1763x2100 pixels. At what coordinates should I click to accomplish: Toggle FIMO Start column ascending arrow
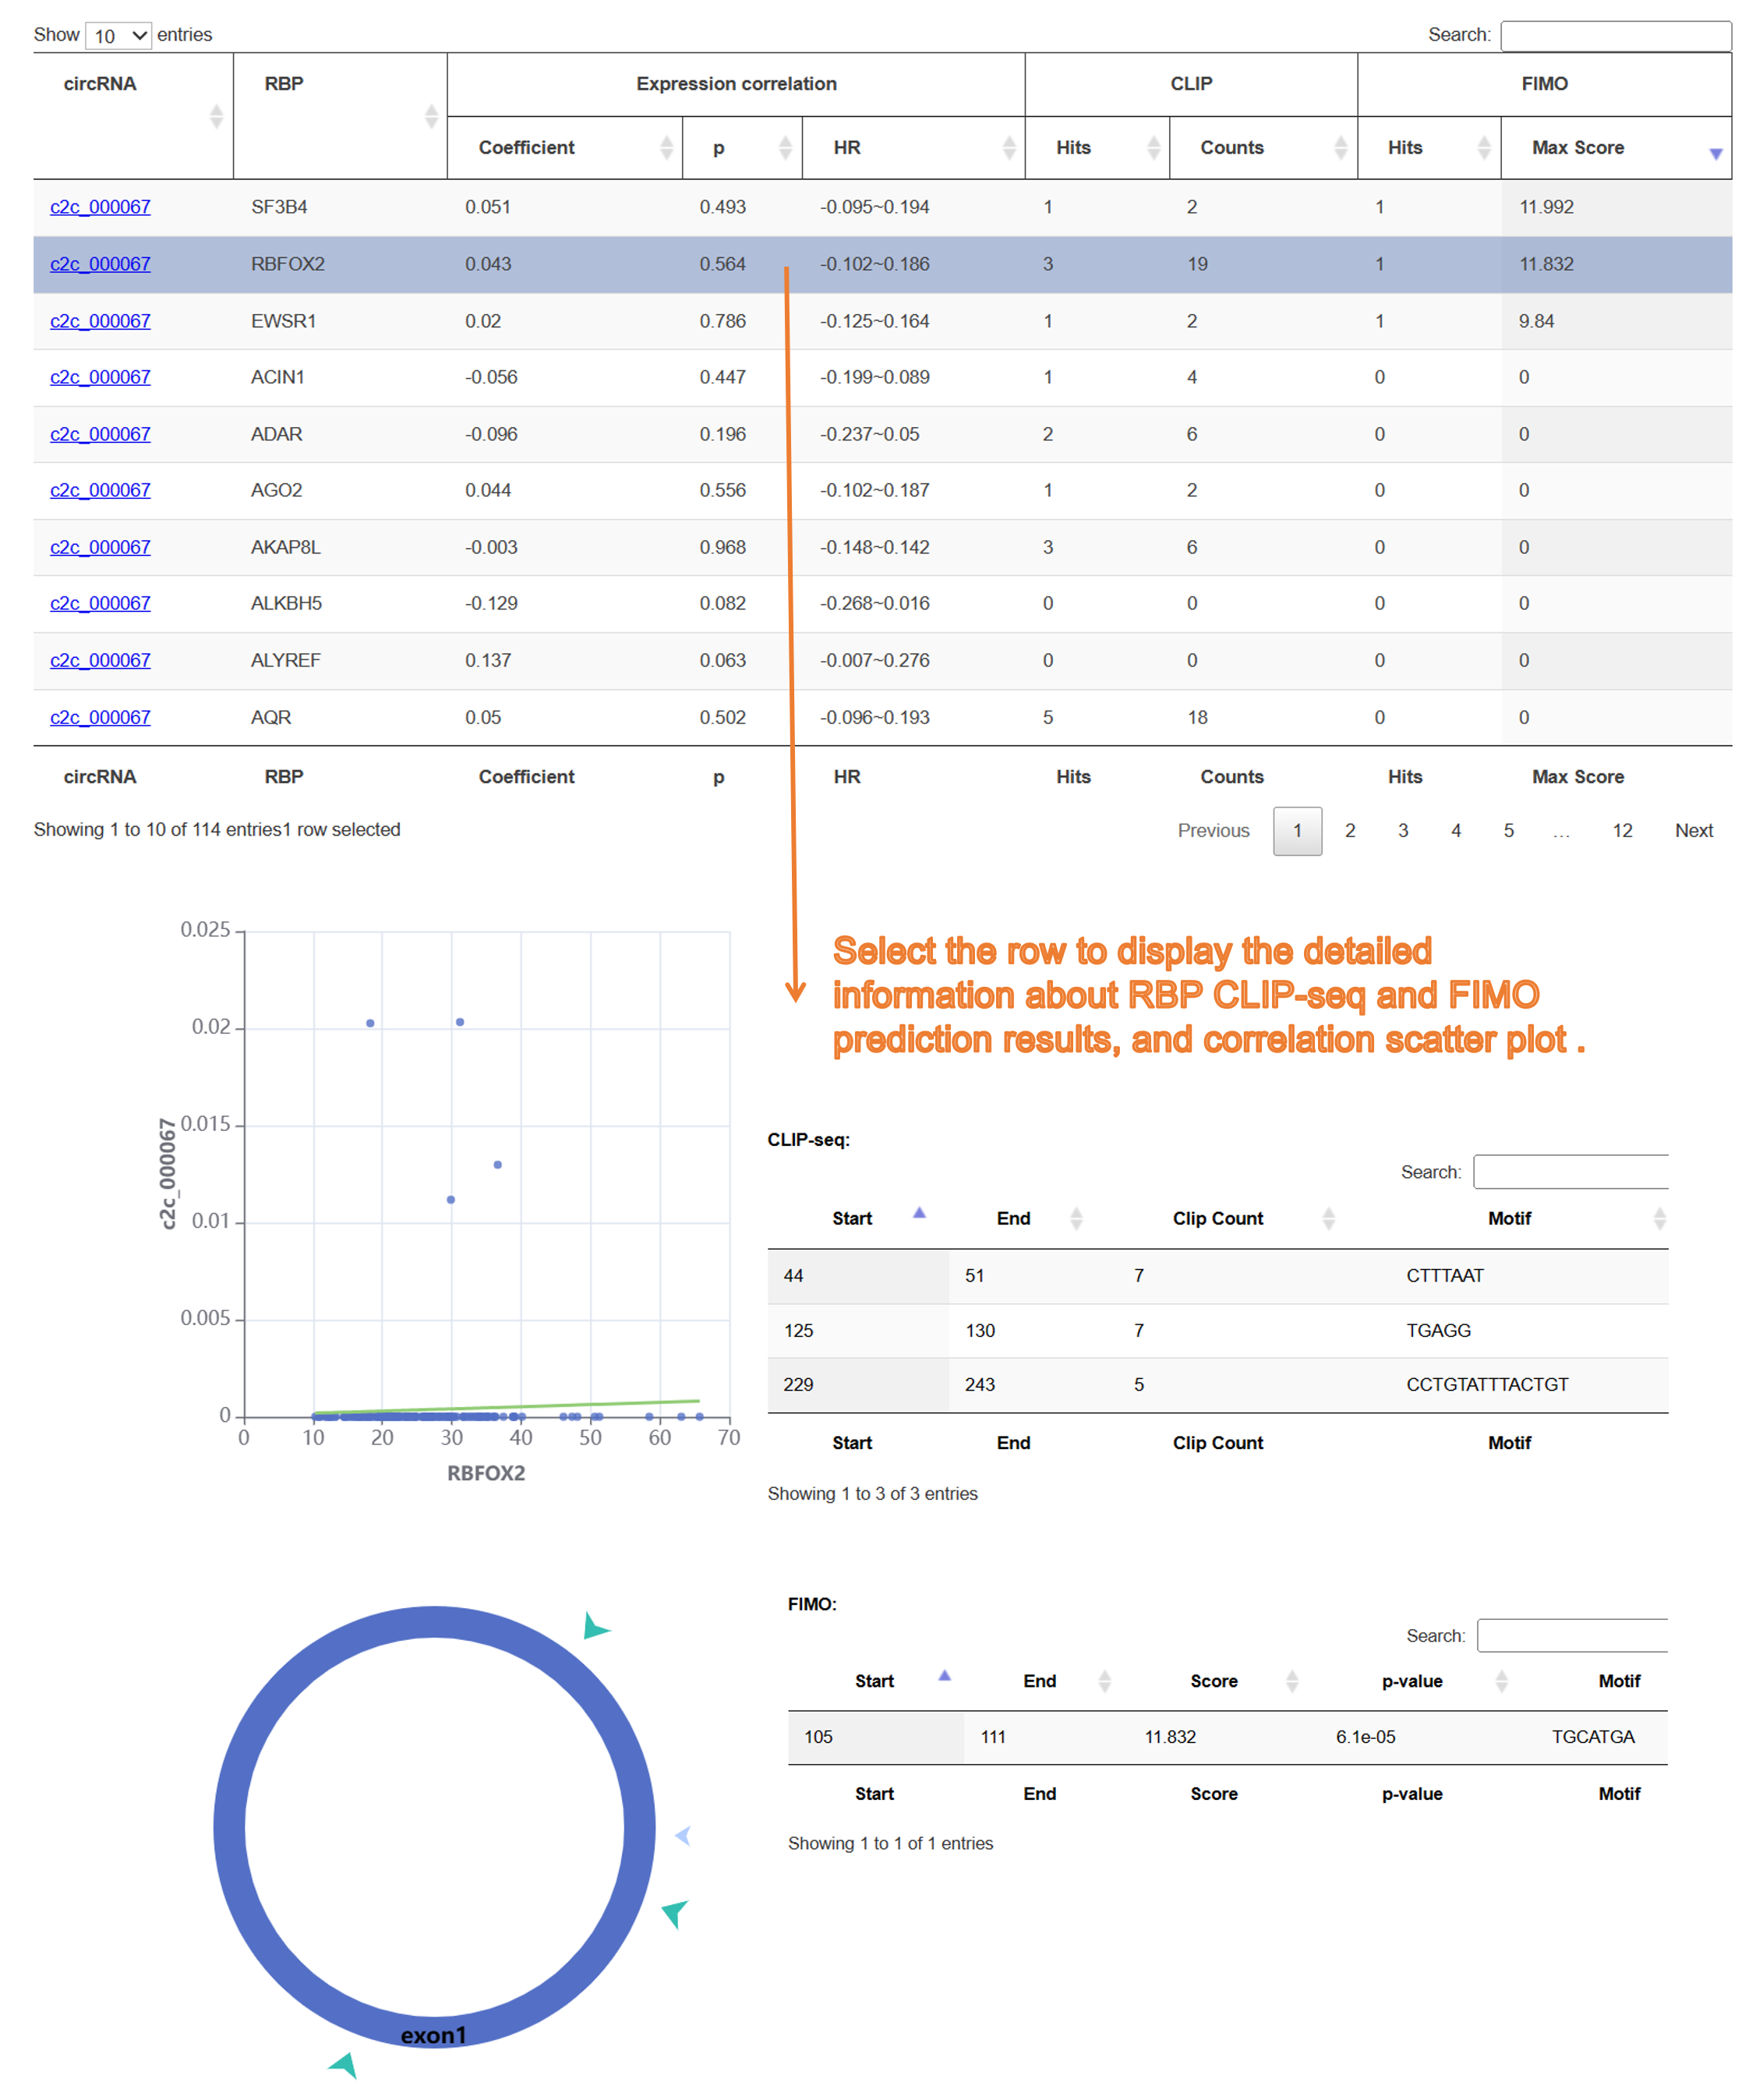click(x=944, y=1675)
